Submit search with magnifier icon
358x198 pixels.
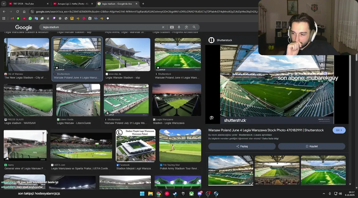[x=194, y=27]
